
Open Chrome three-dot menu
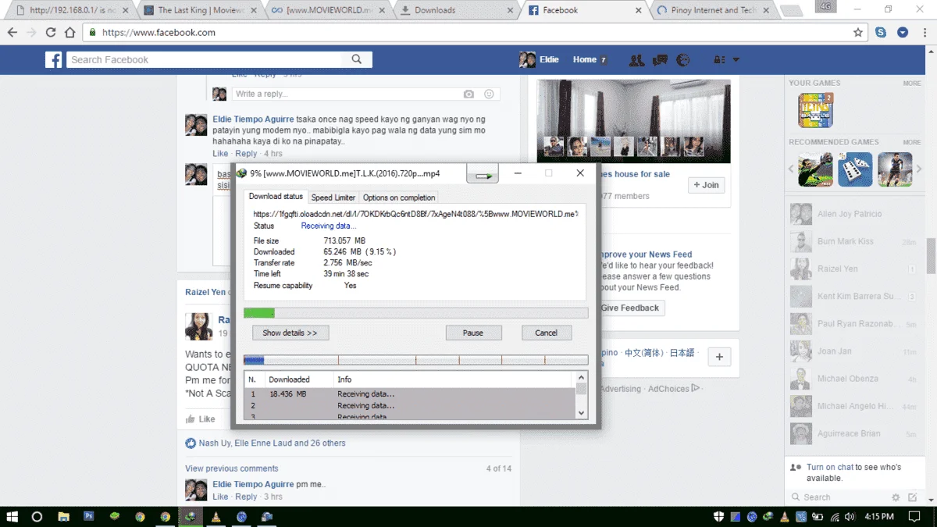point(924,33)
